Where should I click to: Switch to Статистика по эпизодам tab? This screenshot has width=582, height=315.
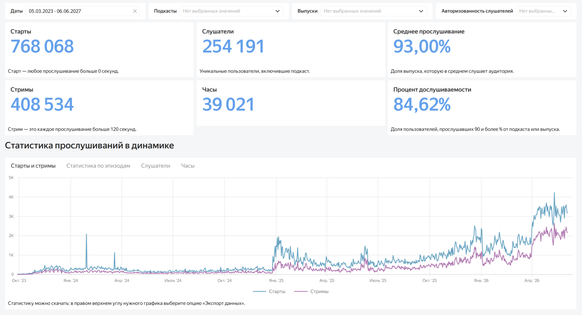98,166
